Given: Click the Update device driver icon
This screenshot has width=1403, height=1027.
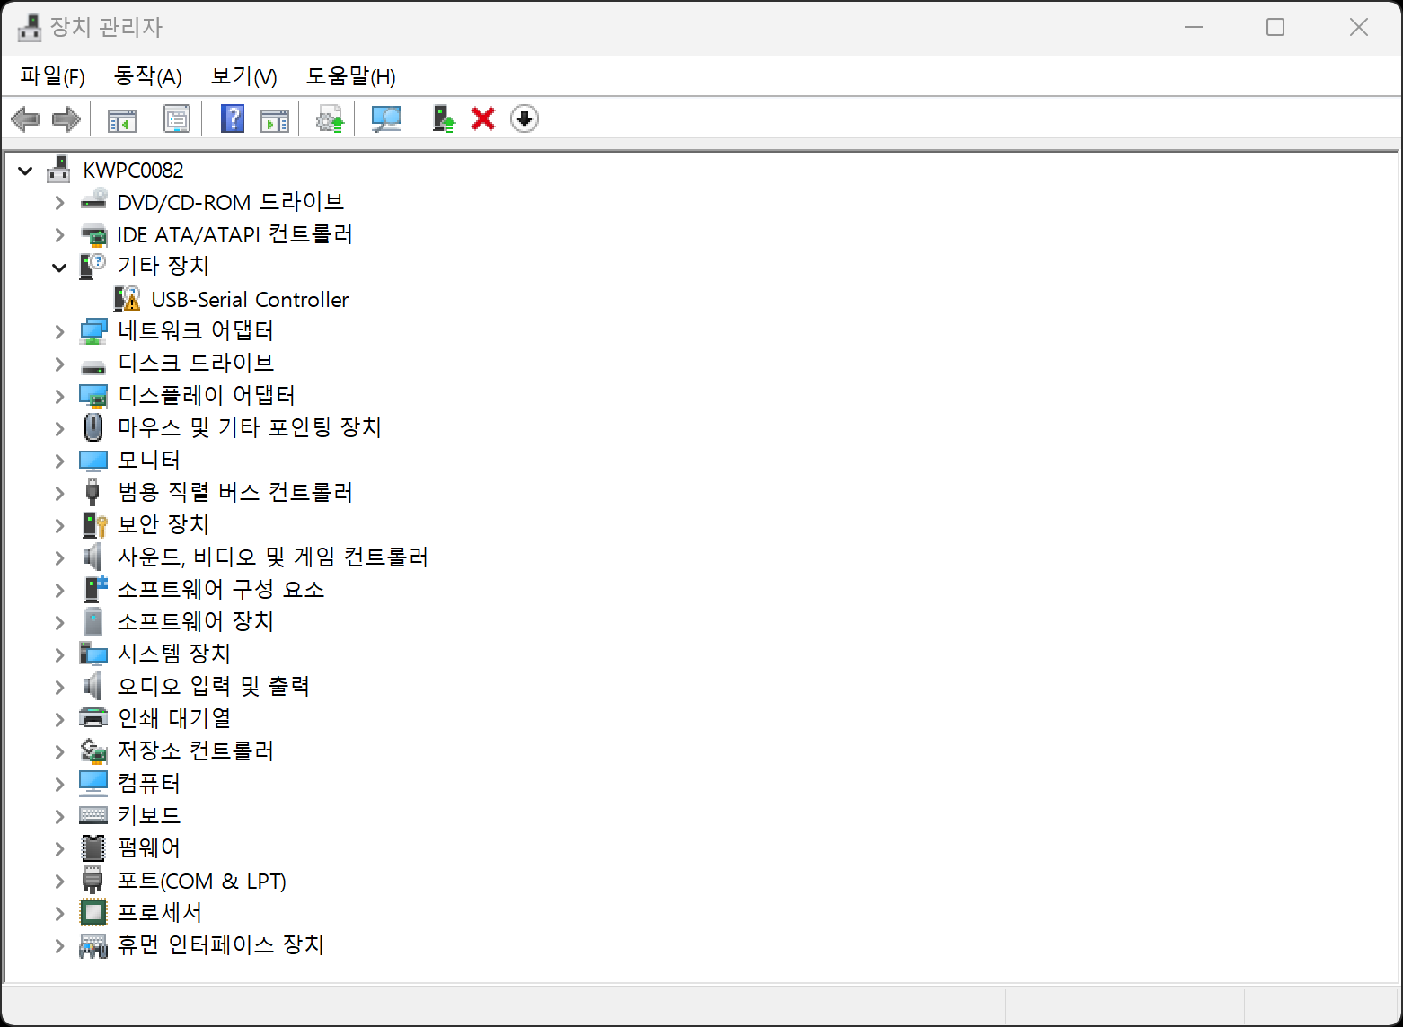Looking at the screenshot, I should pos(330,118).
